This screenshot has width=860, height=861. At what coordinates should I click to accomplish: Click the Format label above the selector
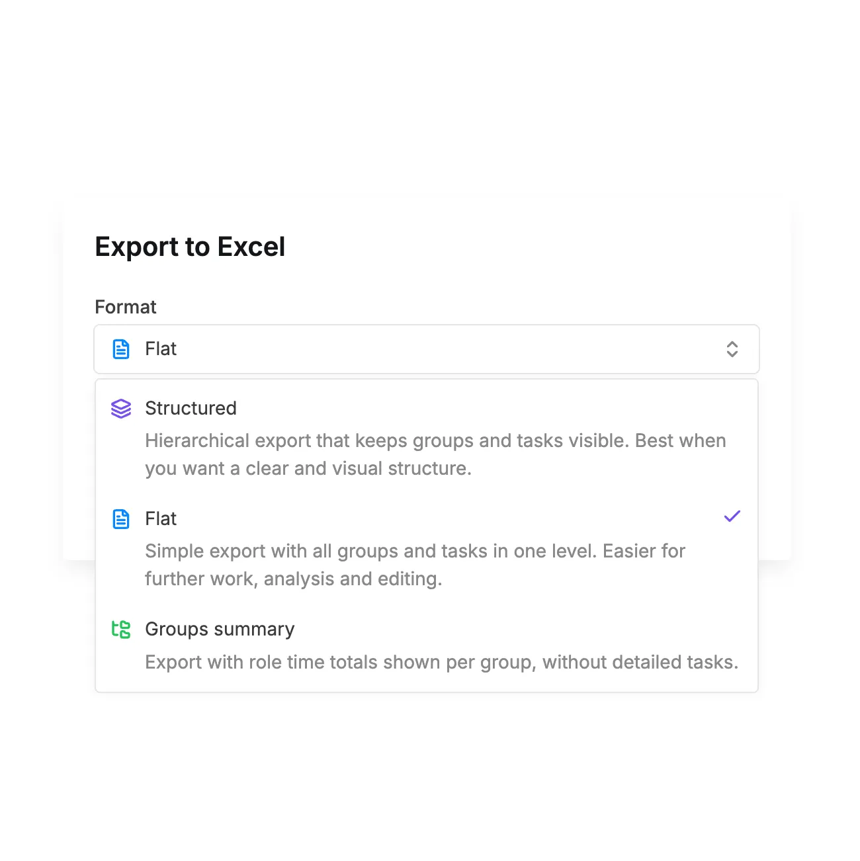(126, 306)
